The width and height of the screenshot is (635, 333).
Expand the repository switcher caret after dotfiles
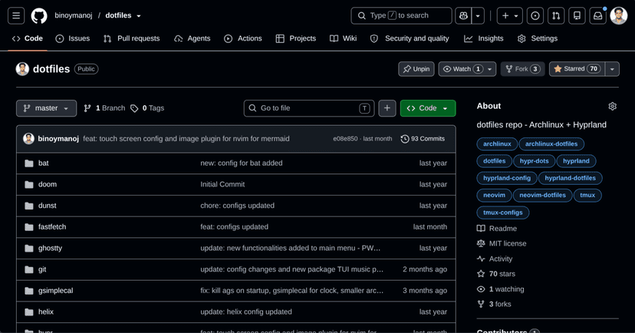(x=139, y=16)
